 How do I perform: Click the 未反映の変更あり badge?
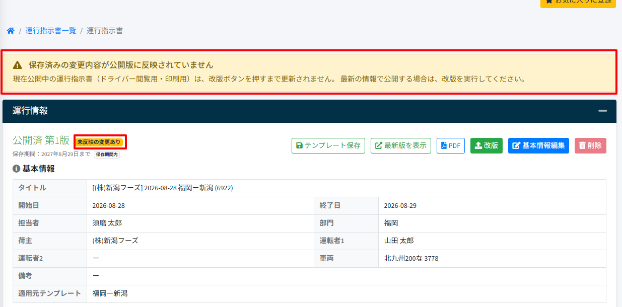[x=99, y=142]
